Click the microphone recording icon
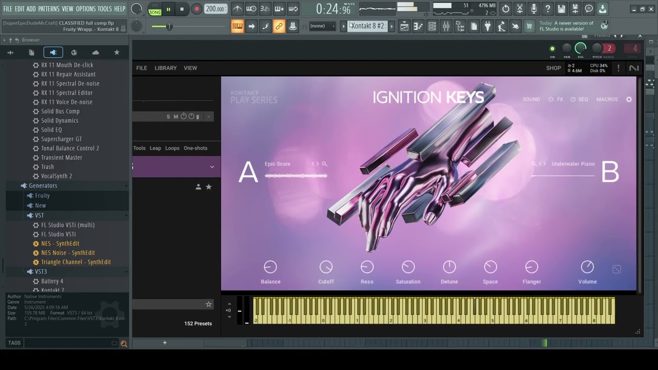Image resolution: width=658 pixels, height=370 pixels. pos(534,9)
